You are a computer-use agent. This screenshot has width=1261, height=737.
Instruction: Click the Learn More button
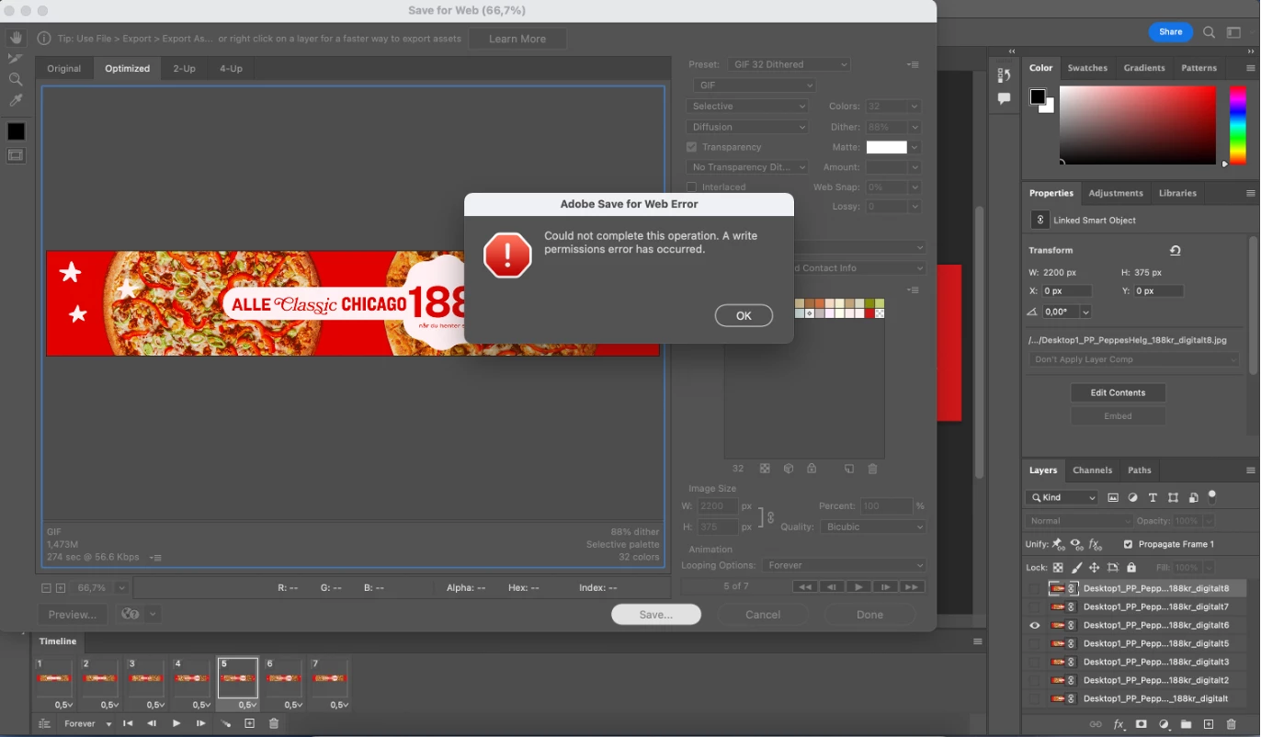(517, 39)
